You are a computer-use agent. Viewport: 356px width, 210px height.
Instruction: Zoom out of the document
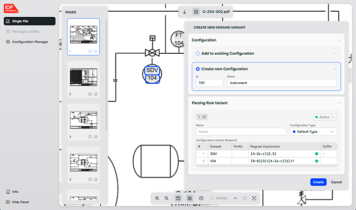(166, 198)
